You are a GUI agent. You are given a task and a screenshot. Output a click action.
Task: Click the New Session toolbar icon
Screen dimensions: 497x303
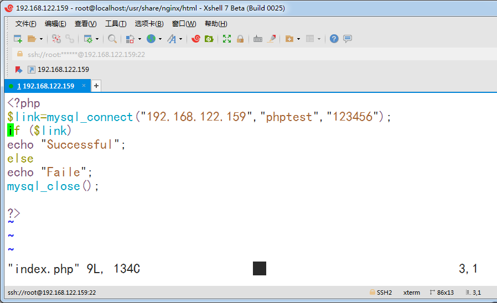(x=18, y=39)
